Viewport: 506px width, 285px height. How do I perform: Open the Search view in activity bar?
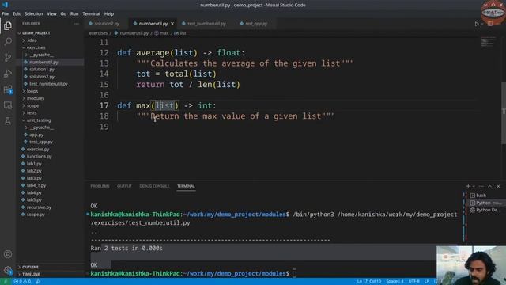(8, 41)
